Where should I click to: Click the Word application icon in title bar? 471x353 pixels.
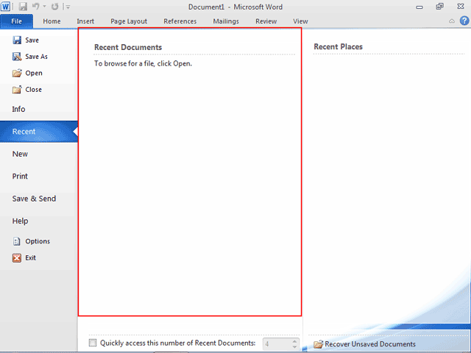pos(6,7)
